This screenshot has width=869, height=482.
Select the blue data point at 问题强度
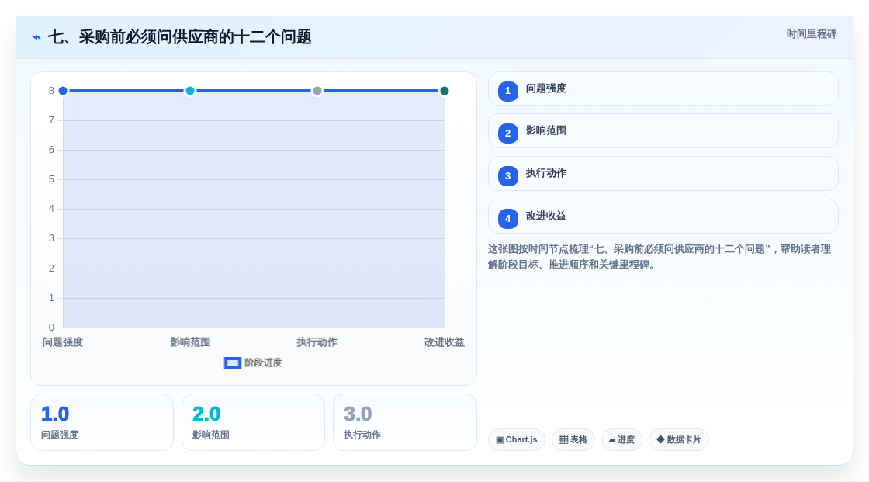63,91
